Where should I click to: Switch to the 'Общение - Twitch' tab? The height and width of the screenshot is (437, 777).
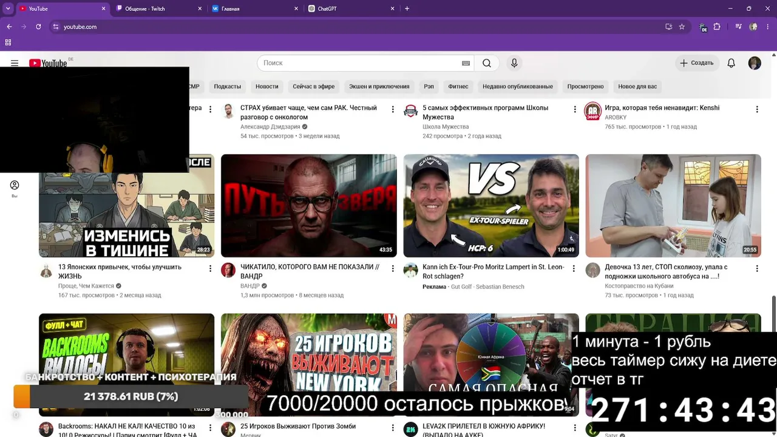point(158,8)
